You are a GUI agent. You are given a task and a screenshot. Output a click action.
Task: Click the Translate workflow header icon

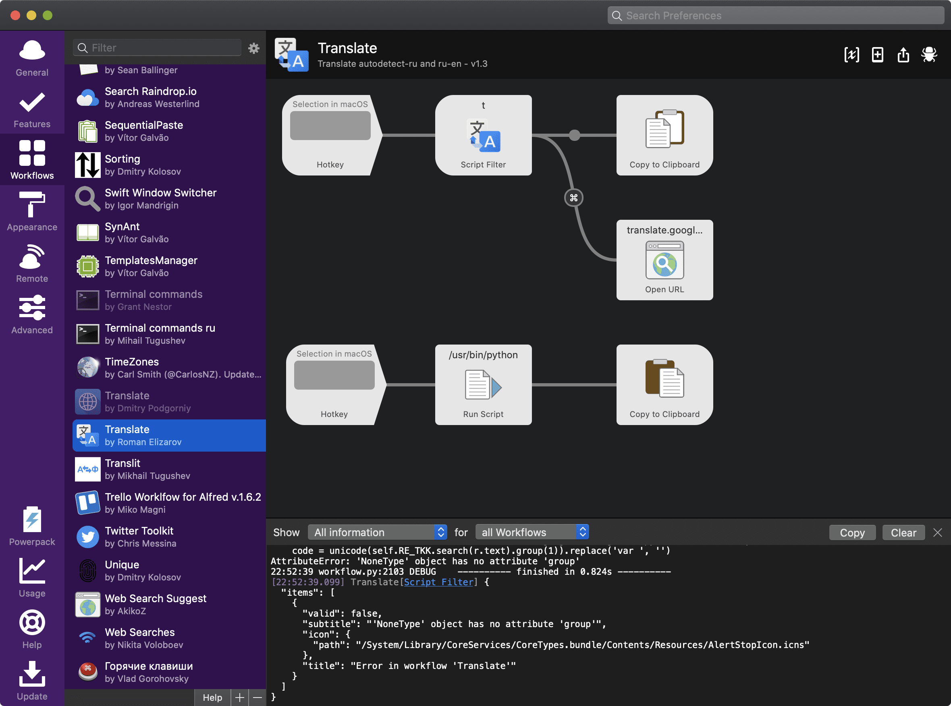coord(292,55)
